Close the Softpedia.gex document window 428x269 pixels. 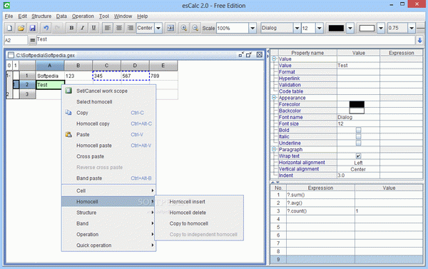260,55
